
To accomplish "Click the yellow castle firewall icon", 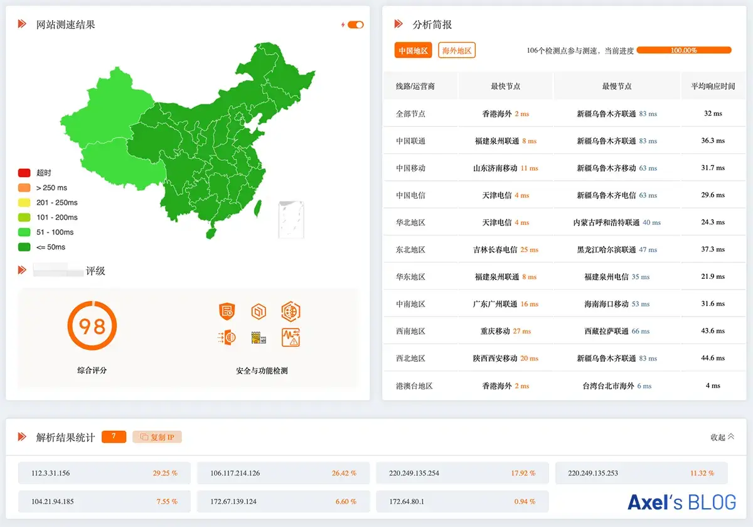I will 259,338.
